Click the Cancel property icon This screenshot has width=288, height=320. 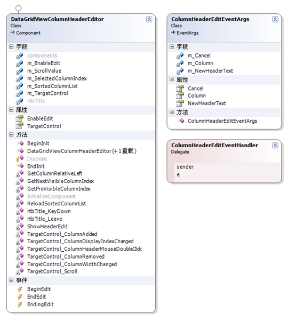click(180, 89)
